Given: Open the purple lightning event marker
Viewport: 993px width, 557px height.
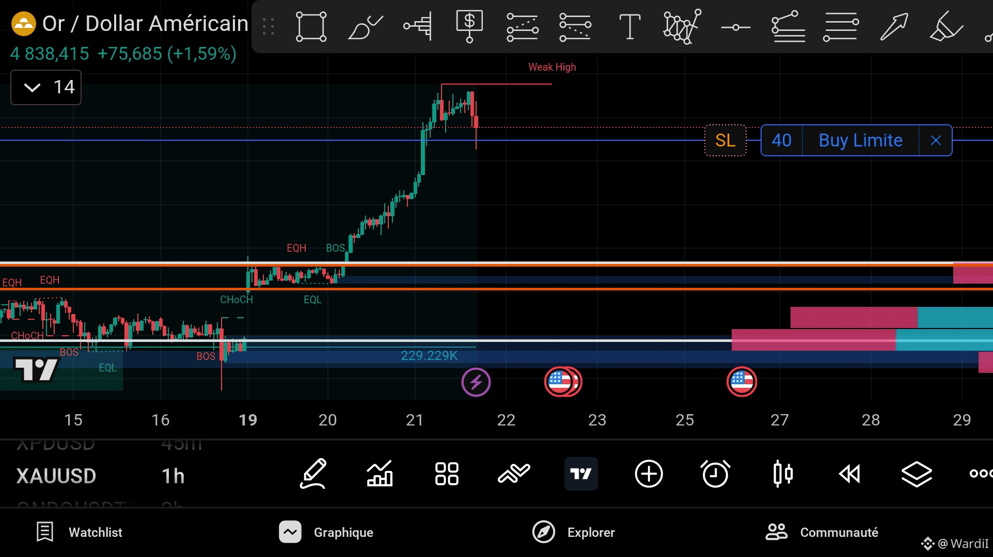Looking at the screenshot, I should click(x=476, y=382).
